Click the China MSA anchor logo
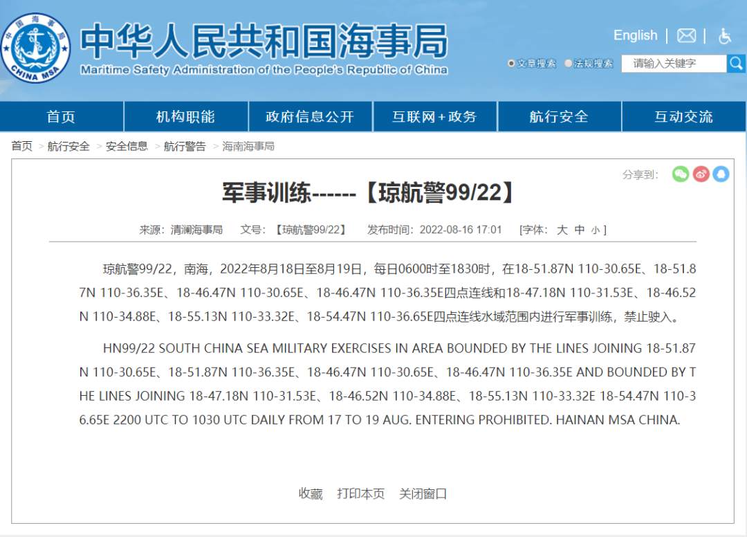 36,48
